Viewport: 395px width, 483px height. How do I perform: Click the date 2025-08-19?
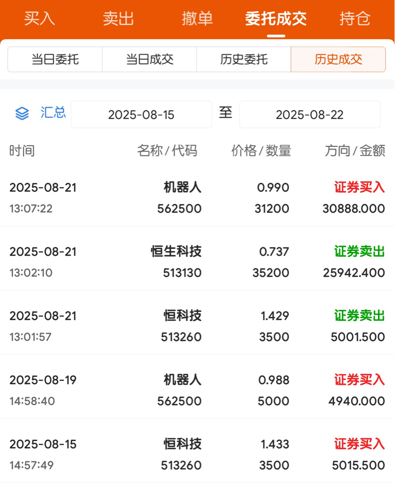pos(43,380)
